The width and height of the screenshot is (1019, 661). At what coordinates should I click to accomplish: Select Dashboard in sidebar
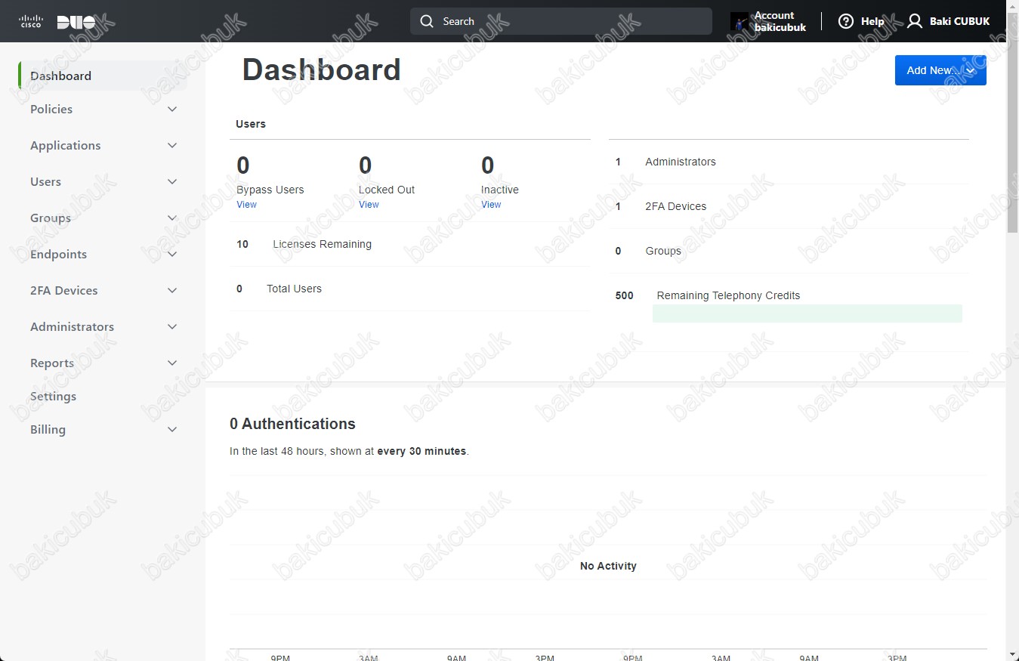tap(103, 76)
